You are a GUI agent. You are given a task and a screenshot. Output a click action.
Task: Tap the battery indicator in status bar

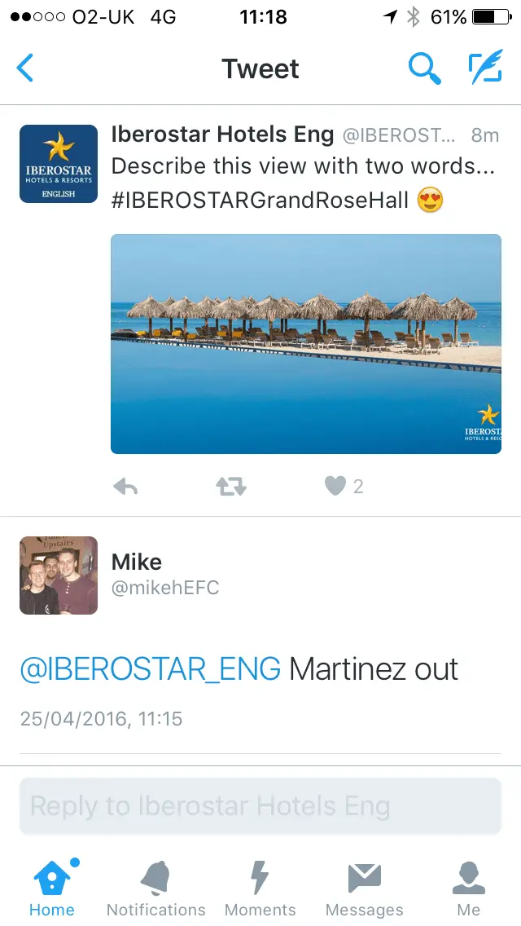coord(488,17)
